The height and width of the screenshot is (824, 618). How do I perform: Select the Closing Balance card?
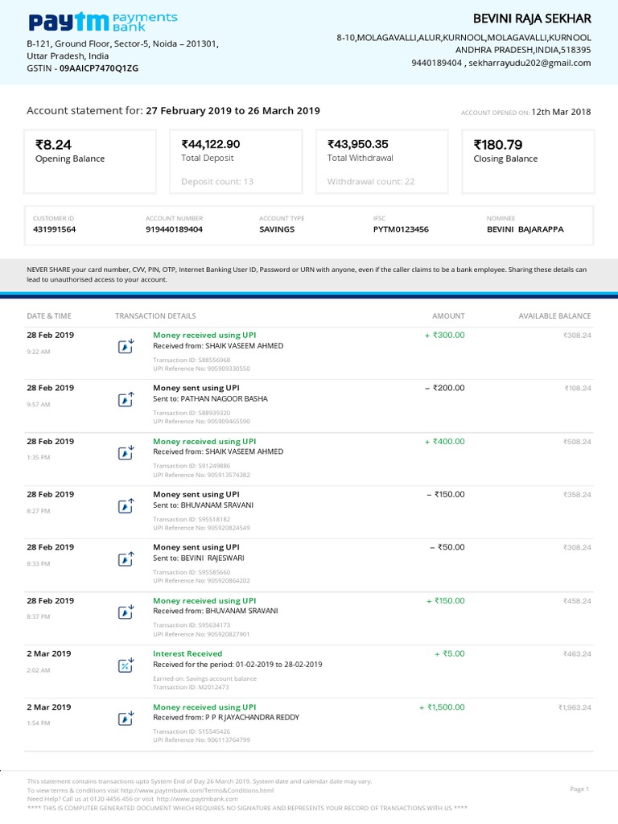[529, 161]
